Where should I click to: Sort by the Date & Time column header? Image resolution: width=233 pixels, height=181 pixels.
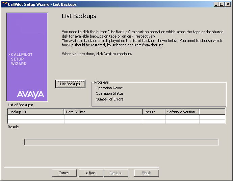(103, 112)
